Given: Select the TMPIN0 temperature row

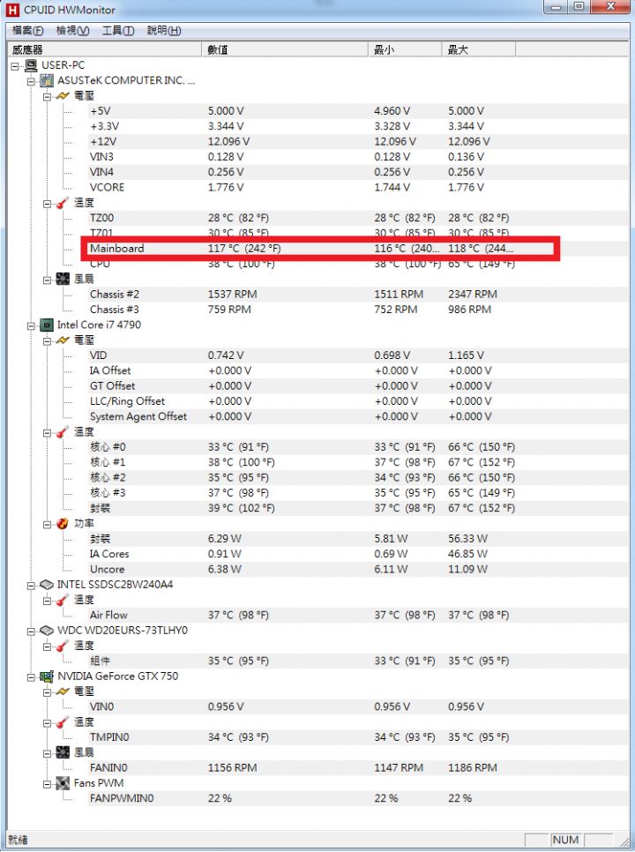Looking at the screenshot, I should [358, 737].
